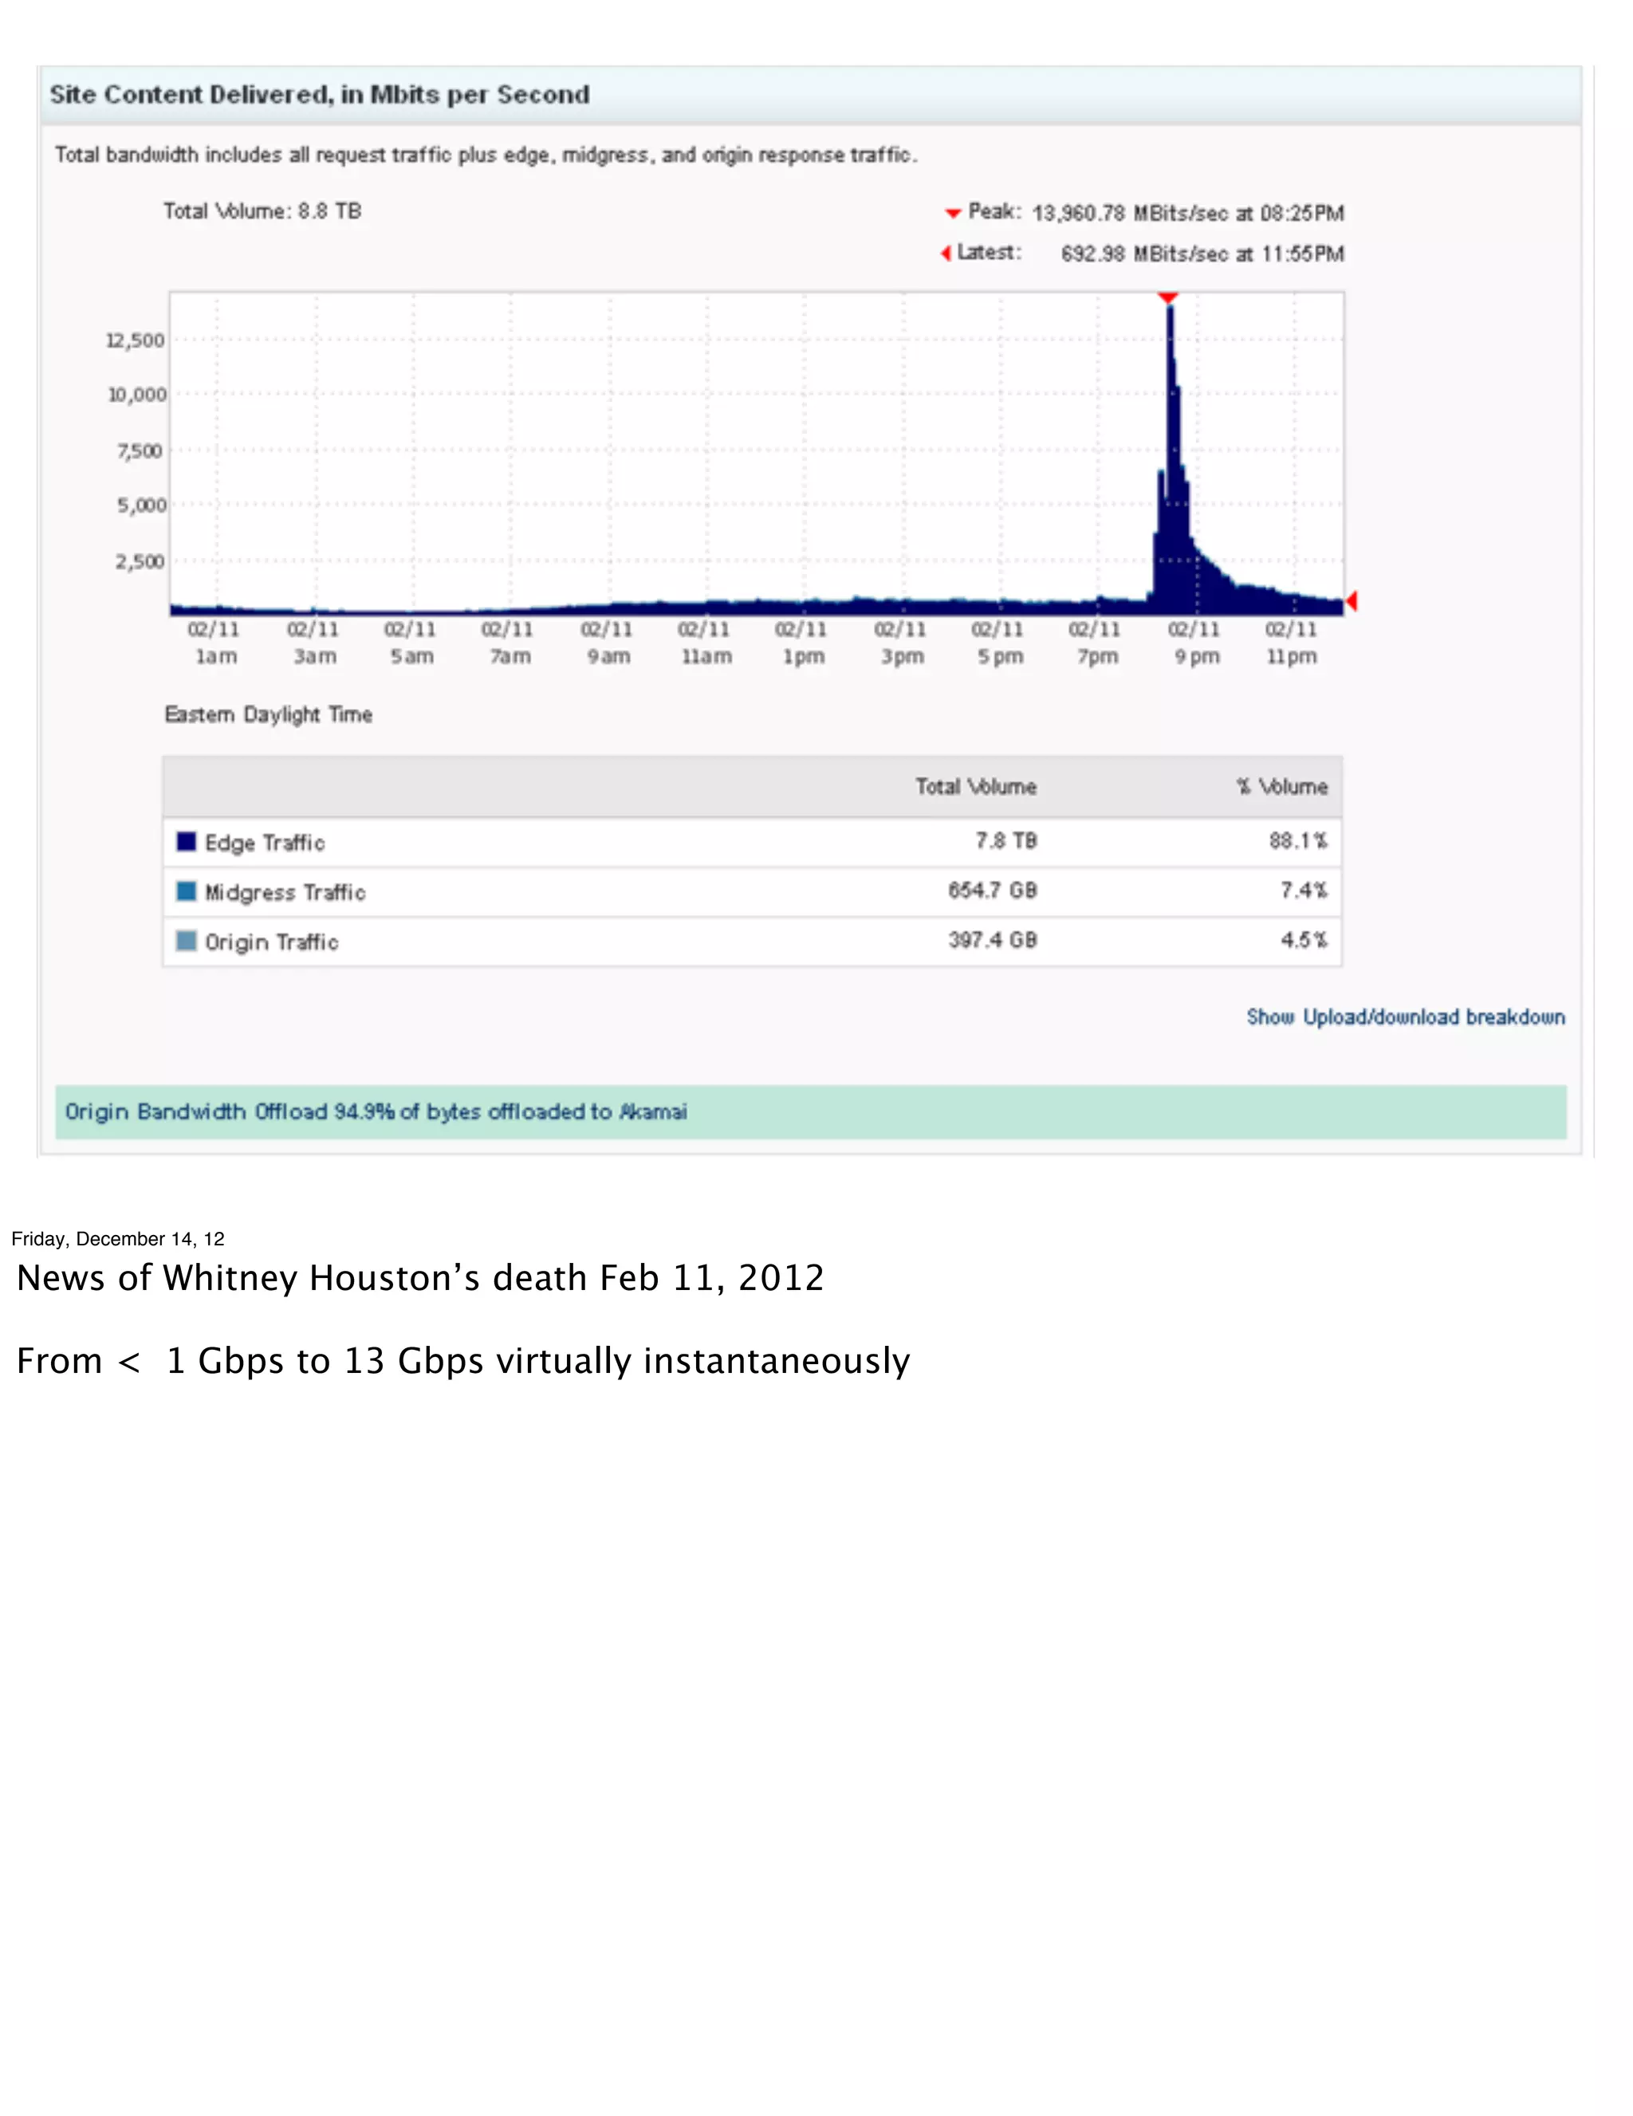Click the 02/11 7am x-axis label
The width and height of the screenshot is (1633, 2116).
point(508,643)
